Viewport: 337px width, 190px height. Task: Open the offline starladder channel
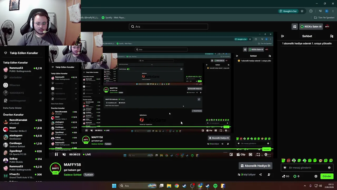click(x=22, y=77)
